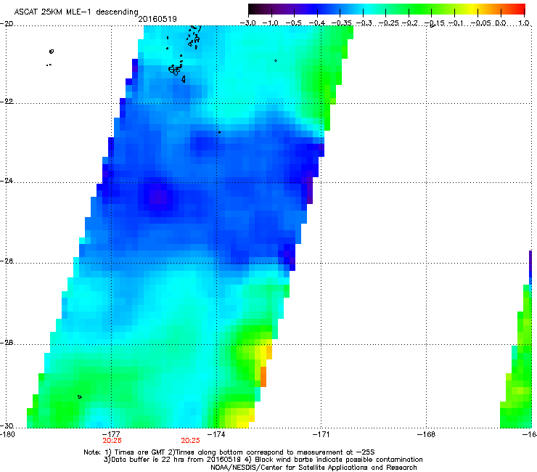
Task: Click the red end of the color bar
Action: click(521, 9)
